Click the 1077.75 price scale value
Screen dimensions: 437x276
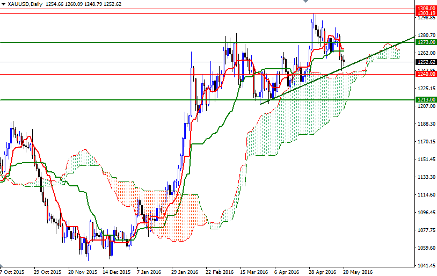(426, 230)
